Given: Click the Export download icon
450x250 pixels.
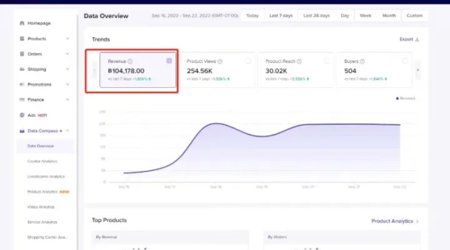Looking at the screenshot, I should [417, 40].
